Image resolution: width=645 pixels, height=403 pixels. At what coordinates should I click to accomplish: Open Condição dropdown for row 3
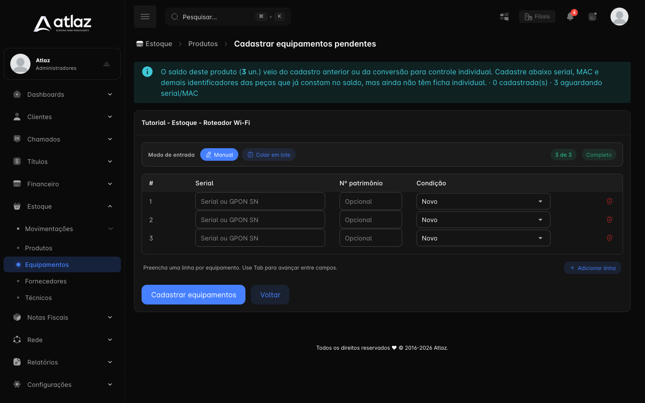pyautogui.click(x=483, y=238)
